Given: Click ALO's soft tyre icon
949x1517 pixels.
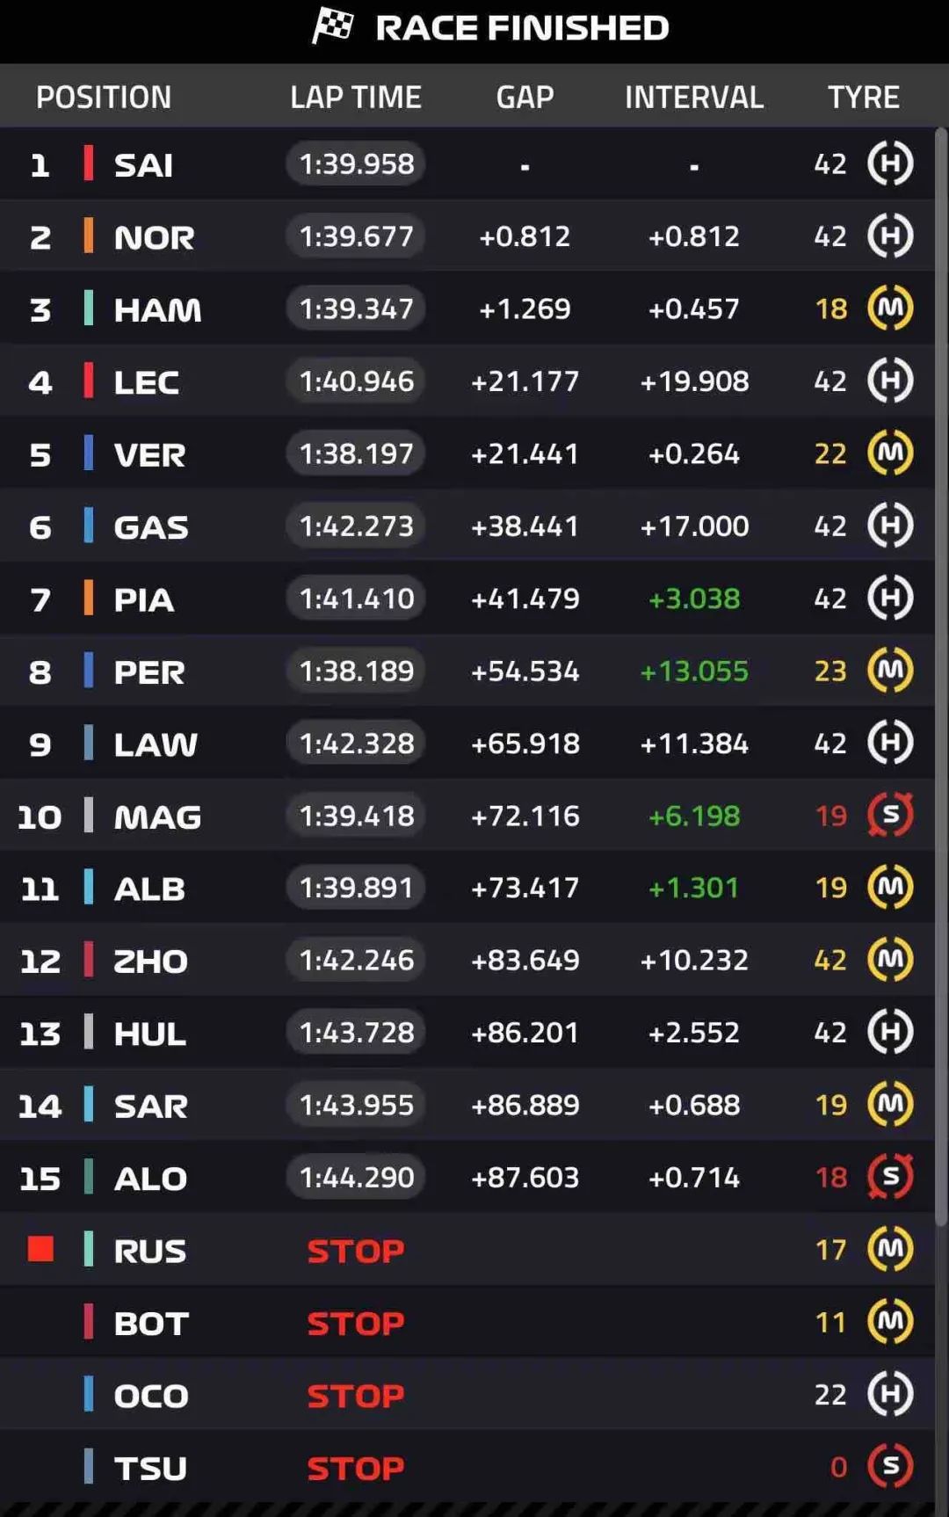Looking at the screenshot, I should click(890, 1177).
